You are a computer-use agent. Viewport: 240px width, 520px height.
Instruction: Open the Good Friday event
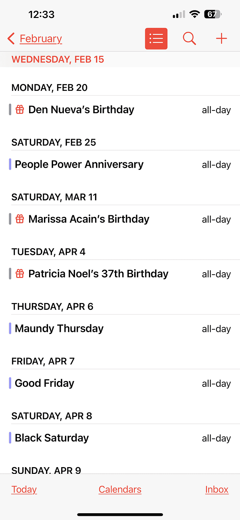pos(45,383)
